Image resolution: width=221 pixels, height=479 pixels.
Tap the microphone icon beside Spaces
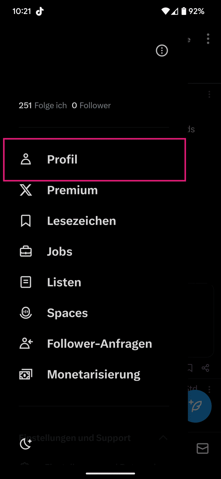tap(26, 313)
